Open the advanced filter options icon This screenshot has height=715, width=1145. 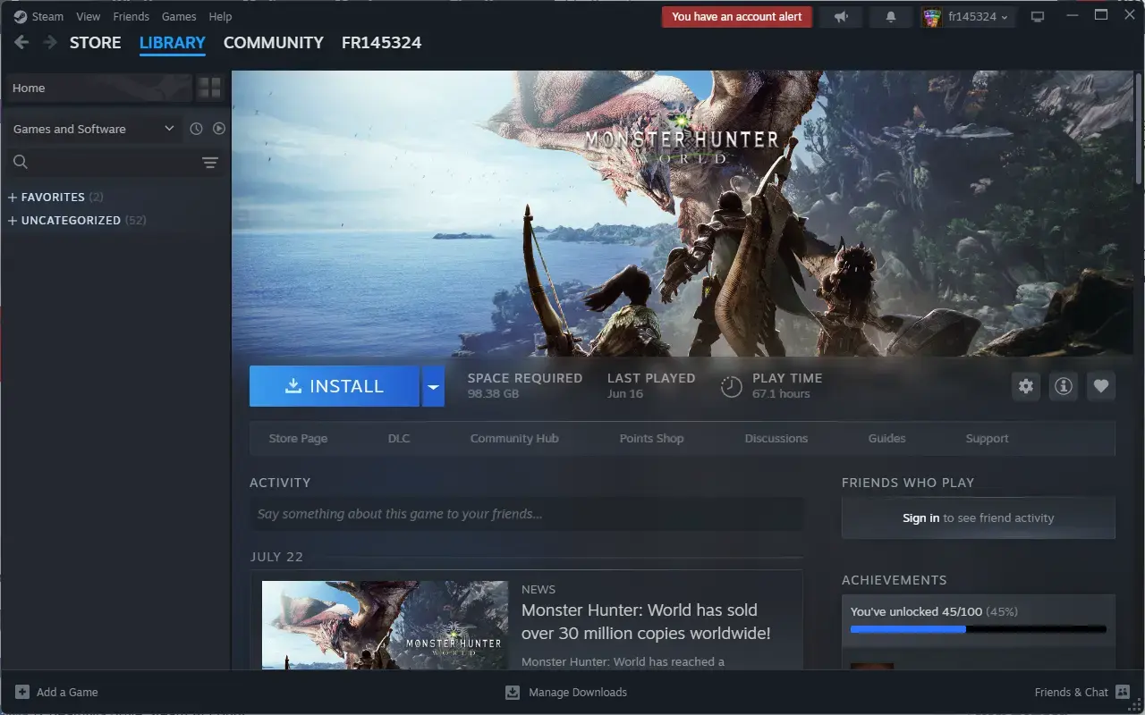(x=210, y=162)
